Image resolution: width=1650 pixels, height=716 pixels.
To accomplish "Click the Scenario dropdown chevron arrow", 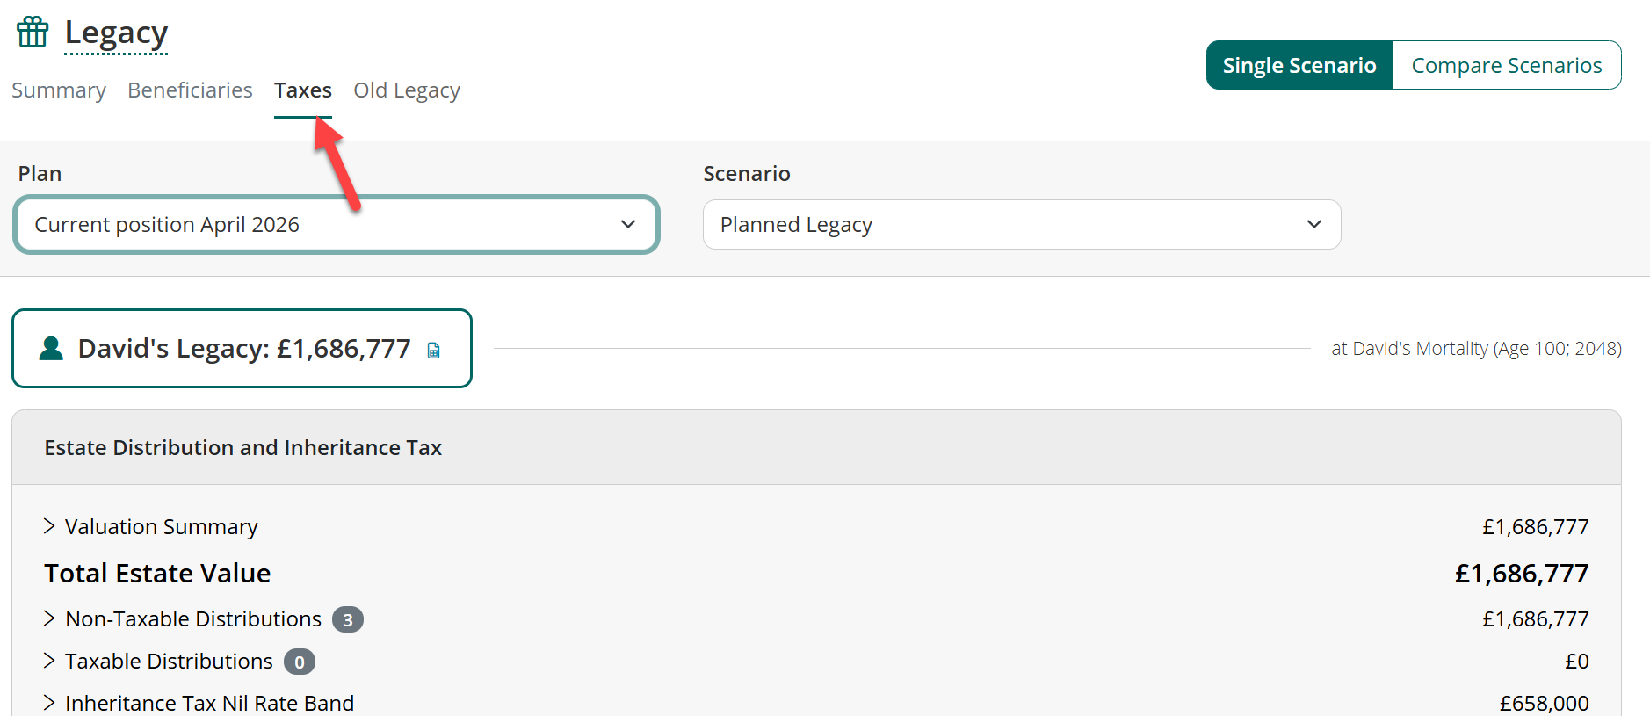I will click(1313, 224).
